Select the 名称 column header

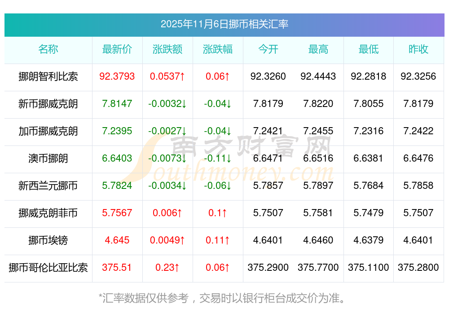[48, 49]
